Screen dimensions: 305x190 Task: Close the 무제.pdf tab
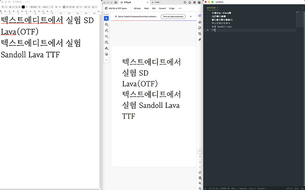(147, 2)
